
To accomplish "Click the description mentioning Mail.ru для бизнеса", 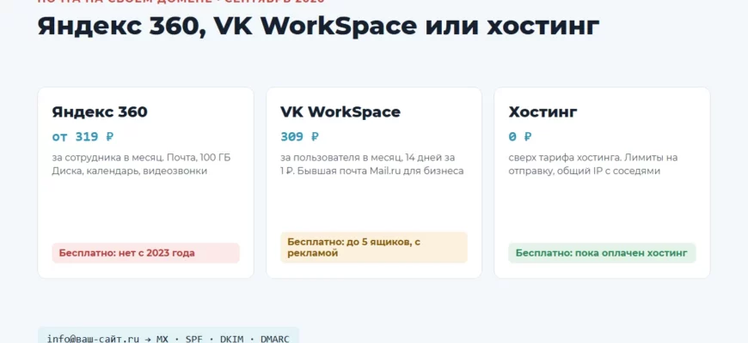I will tap(372, 164).
